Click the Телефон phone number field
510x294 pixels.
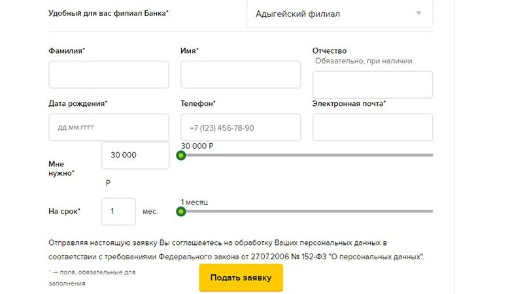241,127
